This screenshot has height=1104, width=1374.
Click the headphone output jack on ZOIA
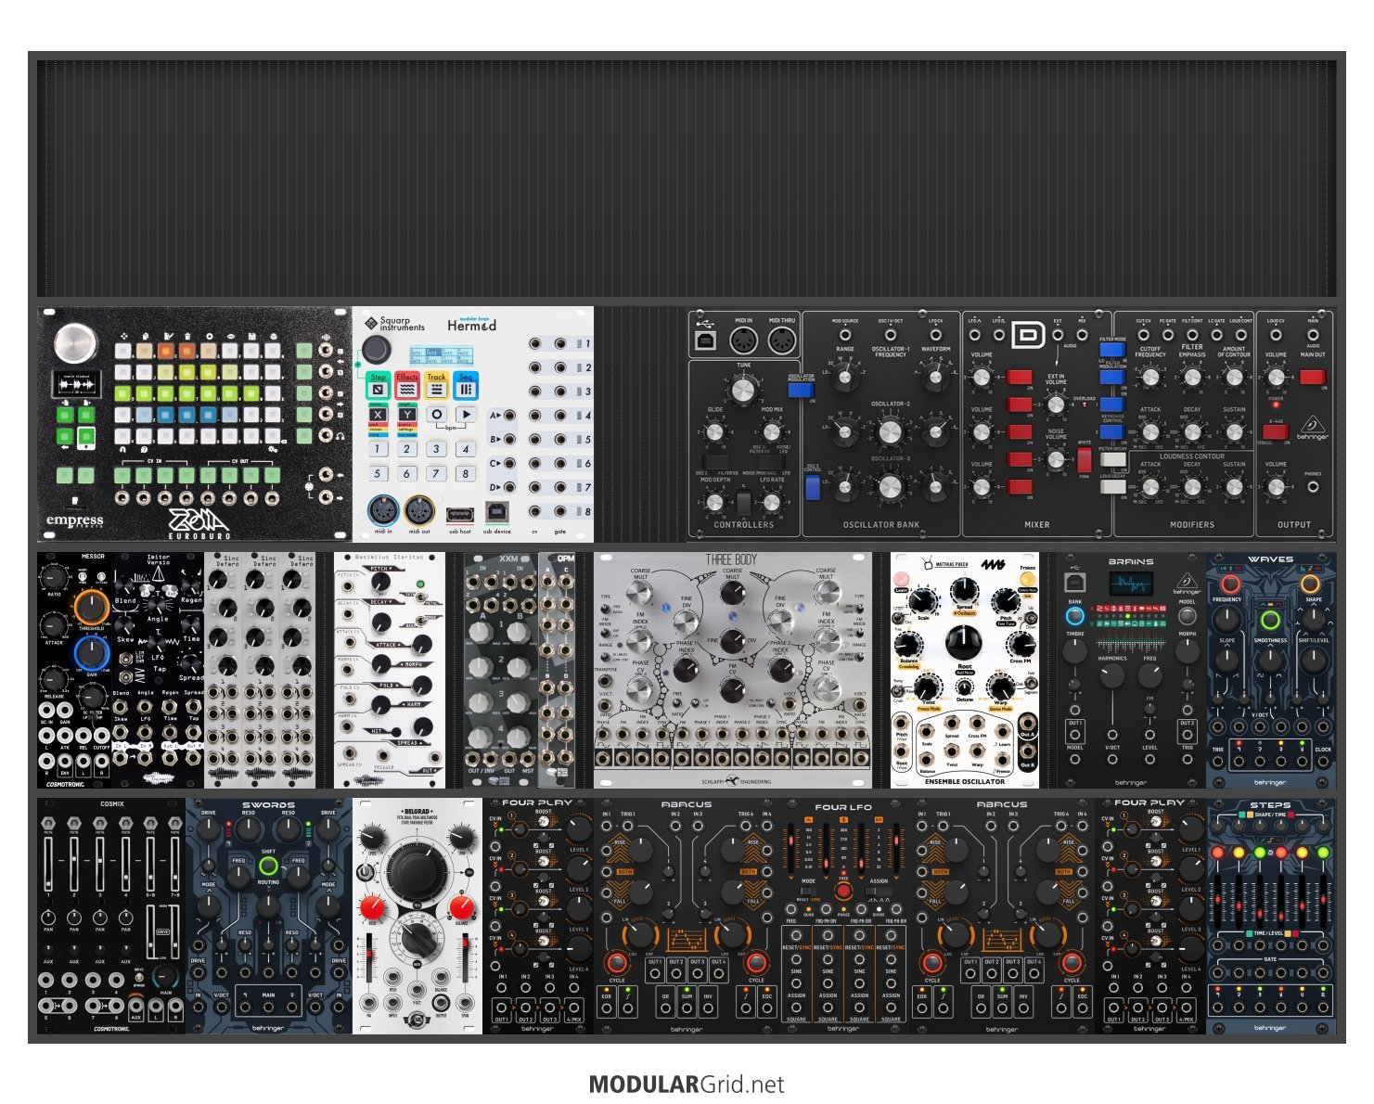(x=326, y=435)
